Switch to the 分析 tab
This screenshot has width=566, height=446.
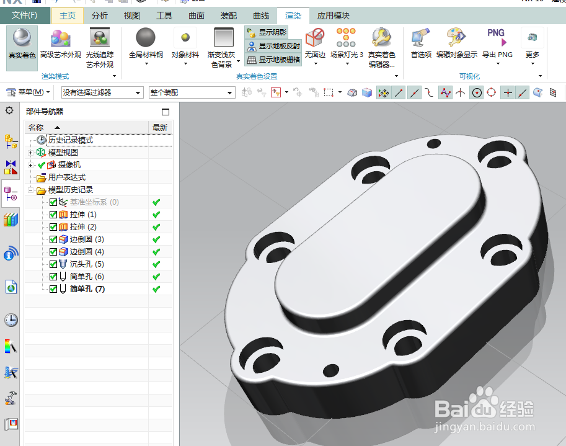[x=100, y=16]
